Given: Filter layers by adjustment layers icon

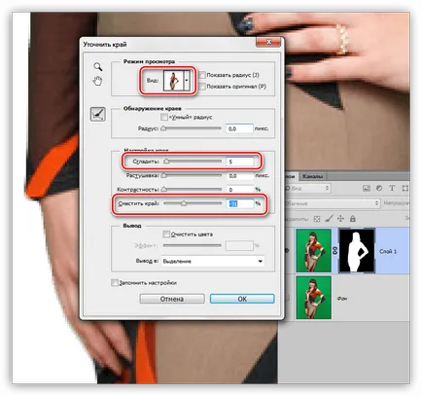Looking at the screenshot, I should [x=379, y=188].
